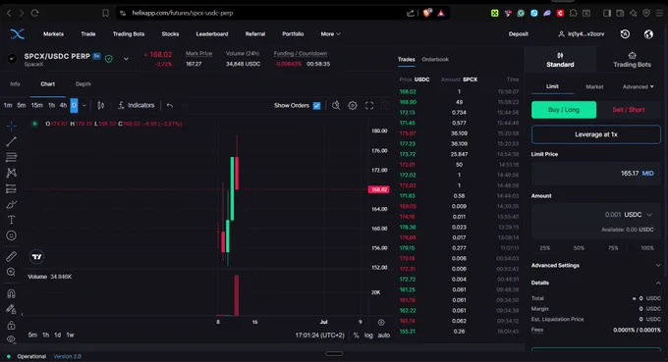Expand the SPCX/USDC market selector chevron
The image size is (668, 362).
point(126,59)
